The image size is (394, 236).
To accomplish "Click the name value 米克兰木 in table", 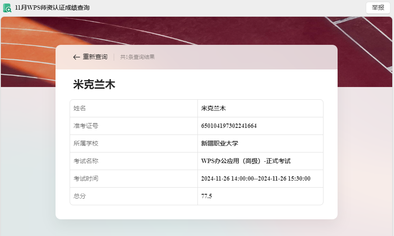I will [x=213, y=108].
